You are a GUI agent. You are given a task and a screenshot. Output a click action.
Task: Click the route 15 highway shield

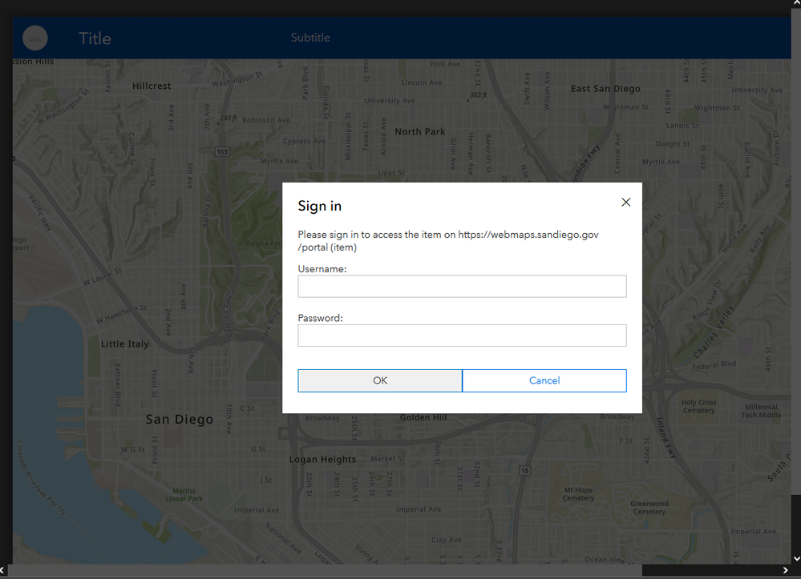pos(524,470)
